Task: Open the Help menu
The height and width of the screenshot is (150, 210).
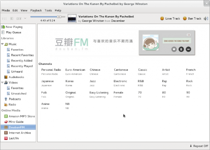Action: 58,10
